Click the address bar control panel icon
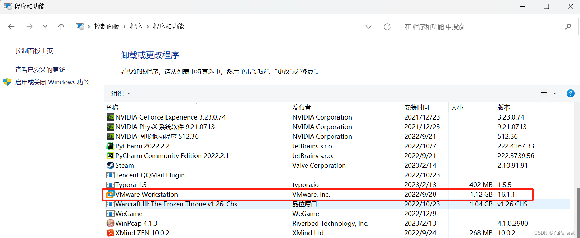Screen dimensions: 580x238 click(80, 27)
